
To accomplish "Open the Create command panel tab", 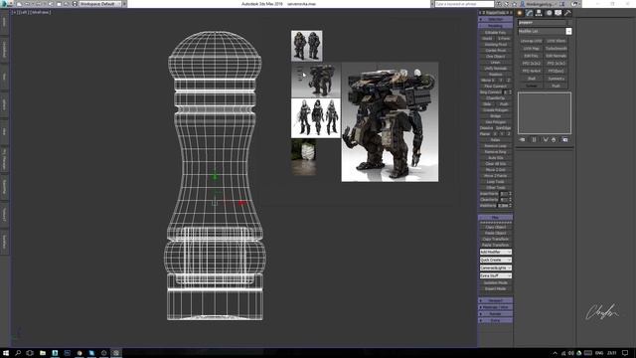I will [520, 13].
